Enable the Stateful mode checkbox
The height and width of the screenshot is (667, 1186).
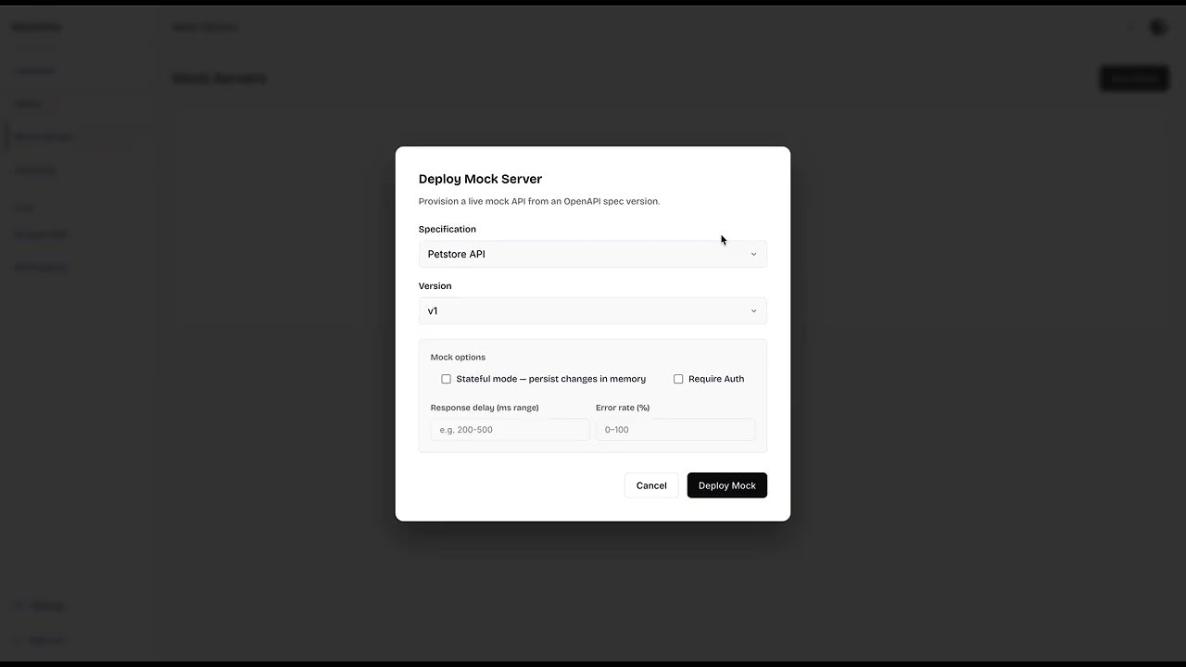point(446,379)
